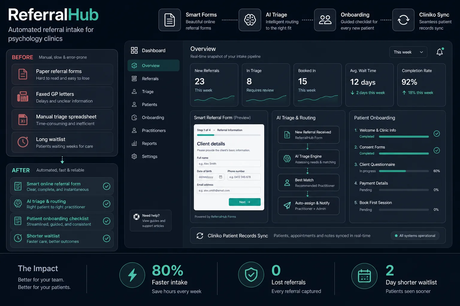Image resolution: width=460 pixels, height=306 pixels.
Task: Click the Full name input field
Action: 229,163
